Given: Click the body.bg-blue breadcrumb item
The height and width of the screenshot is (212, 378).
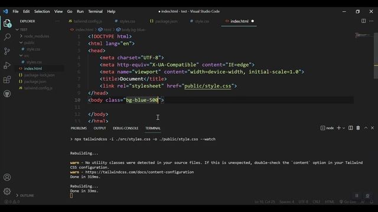Looking at the screenshot, I should pyautogui.click(x=131, y=29).
